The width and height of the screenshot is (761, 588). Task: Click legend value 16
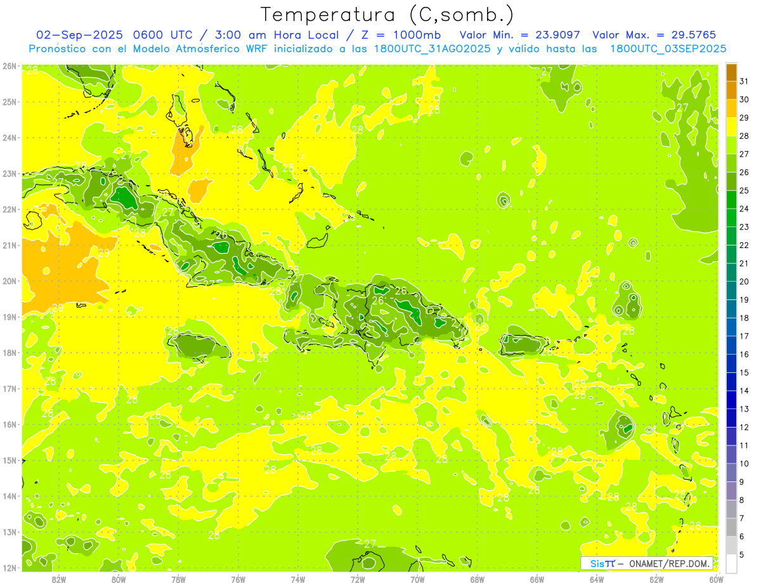coord(745,354)
